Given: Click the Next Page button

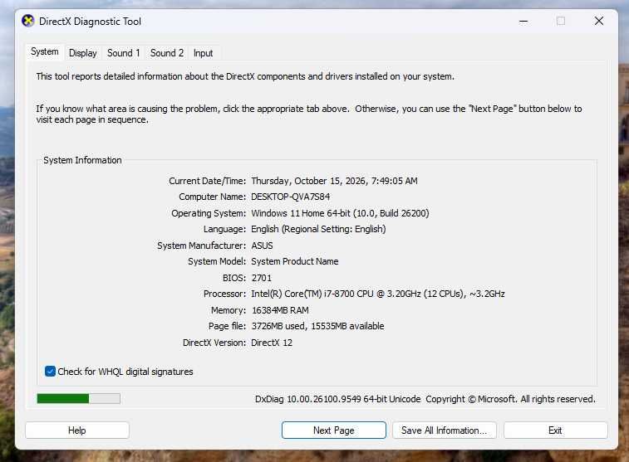Looking at the screenshot, I should pyautogui.click(x=334, y=430).
